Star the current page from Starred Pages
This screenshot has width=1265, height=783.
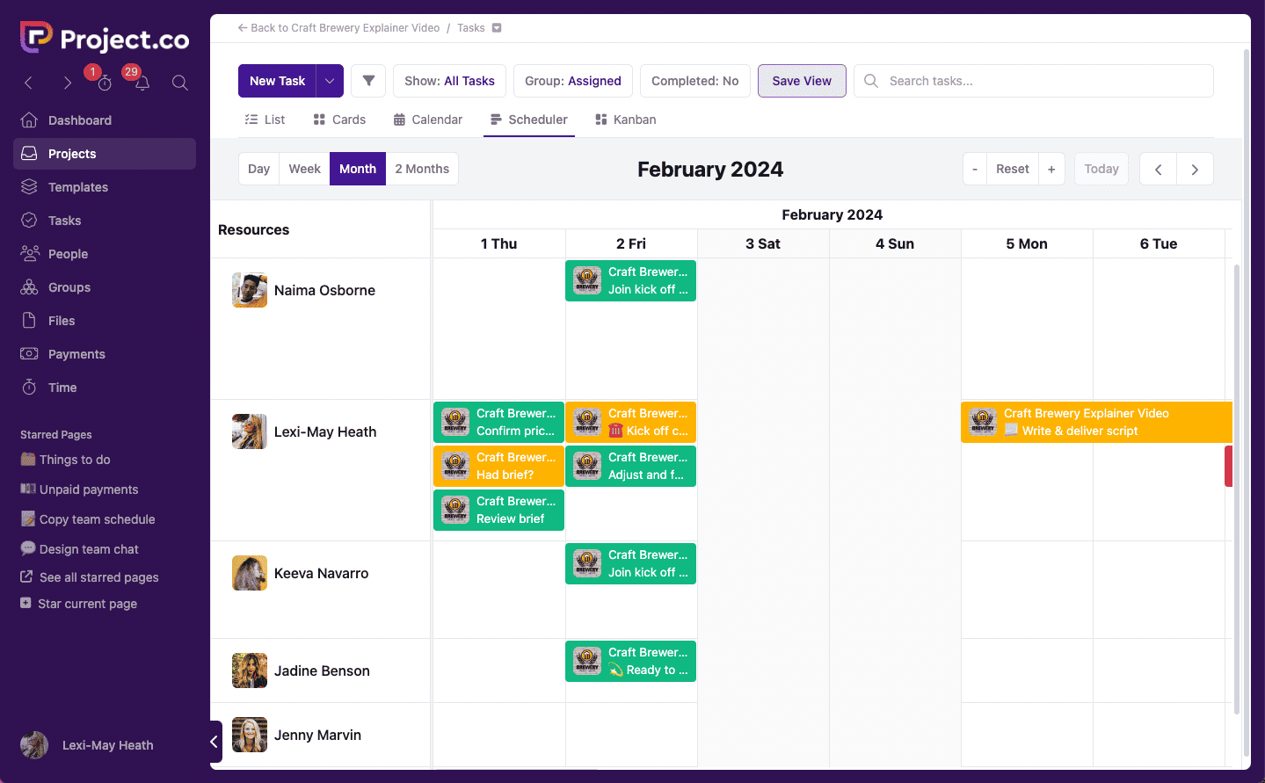(88, 604)
